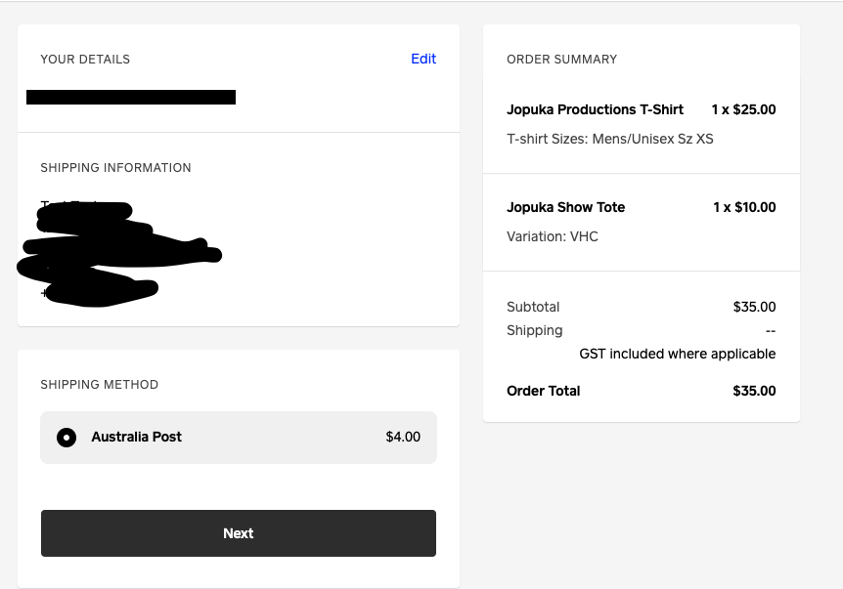Click the Variation: VHC text
Viewport: 843px width, 589px height.
552,236
